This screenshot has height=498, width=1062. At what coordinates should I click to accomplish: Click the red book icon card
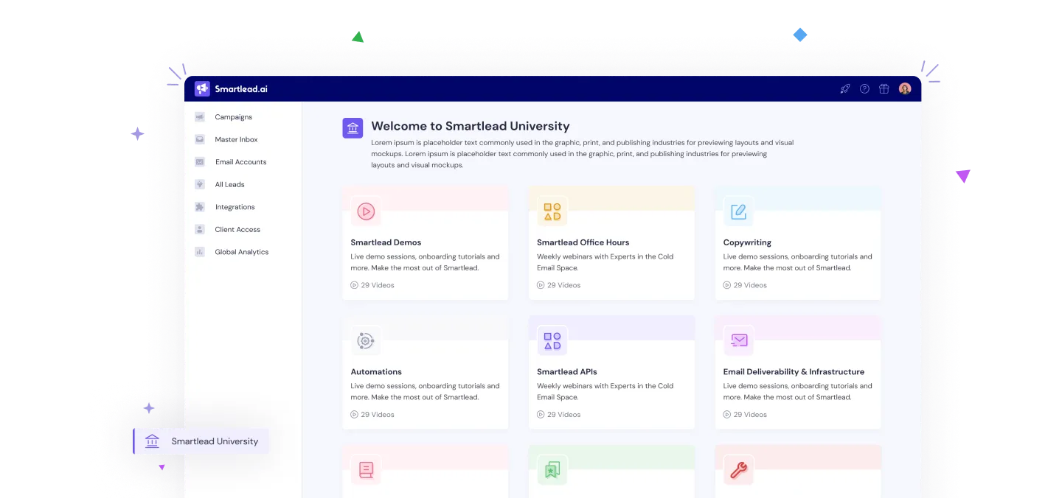366,470
